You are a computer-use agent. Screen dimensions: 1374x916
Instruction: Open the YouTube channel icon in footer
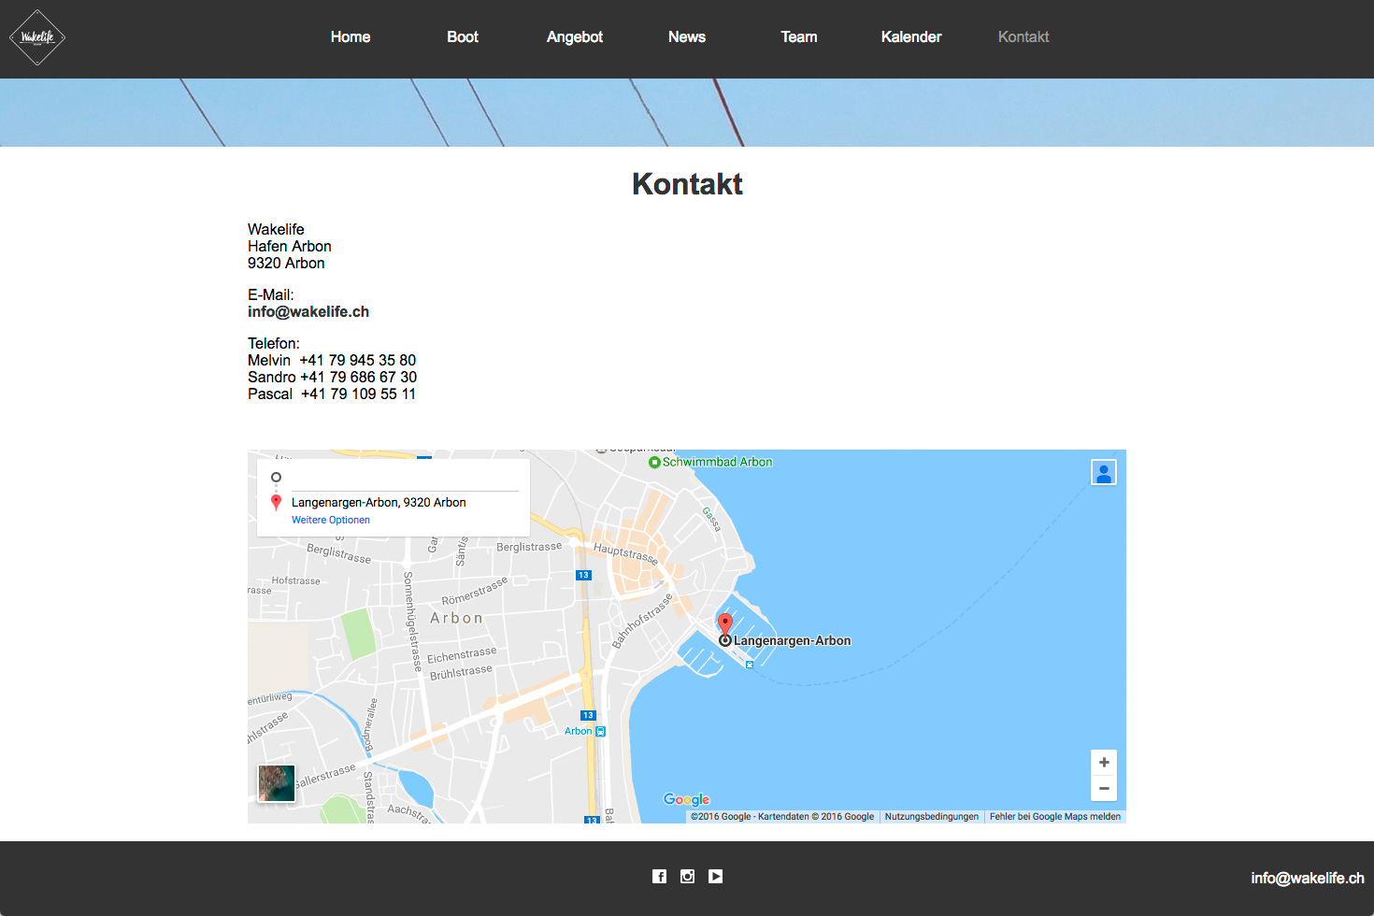[x=715, y=876]
